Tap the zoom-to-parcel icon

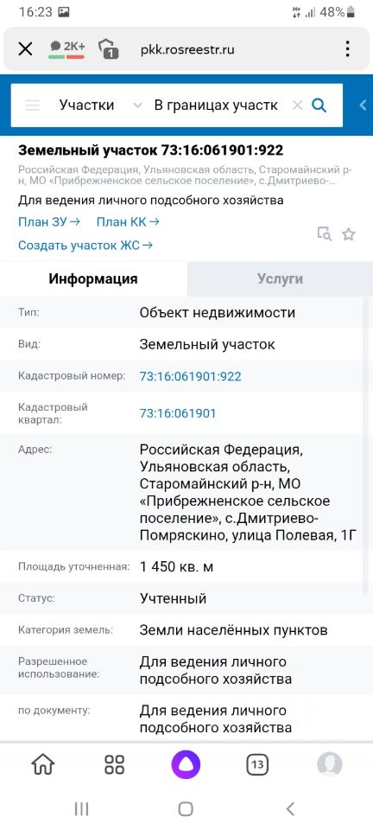[x=324, y=233]
